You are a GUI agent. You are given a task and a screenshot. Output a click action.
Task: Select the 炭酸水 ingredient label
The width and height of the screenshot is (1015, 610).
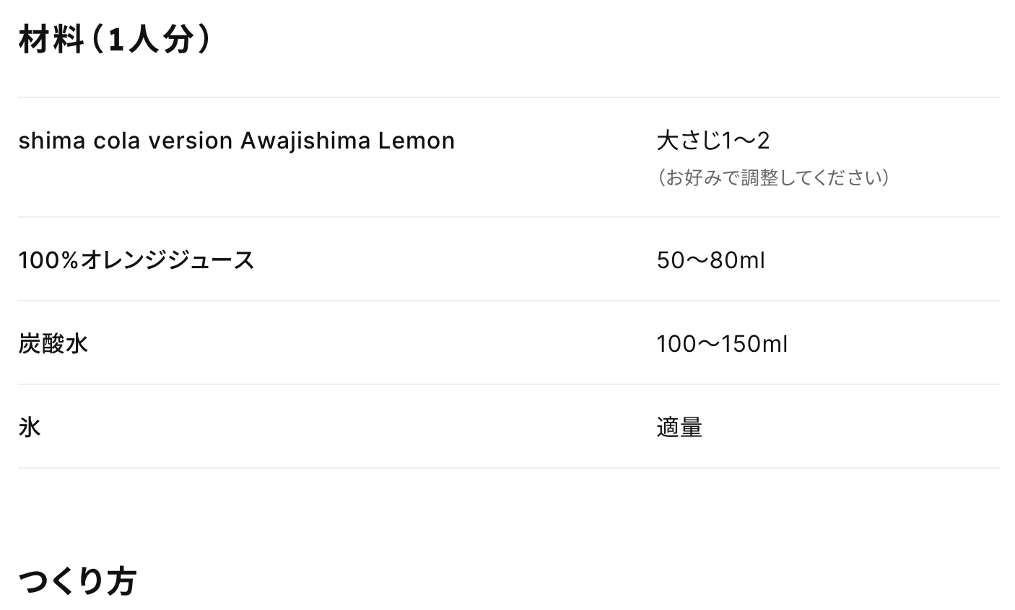pos(53,343)
